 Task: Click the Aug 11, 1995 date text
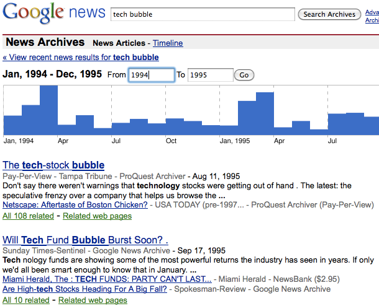(x=216, y=177)
